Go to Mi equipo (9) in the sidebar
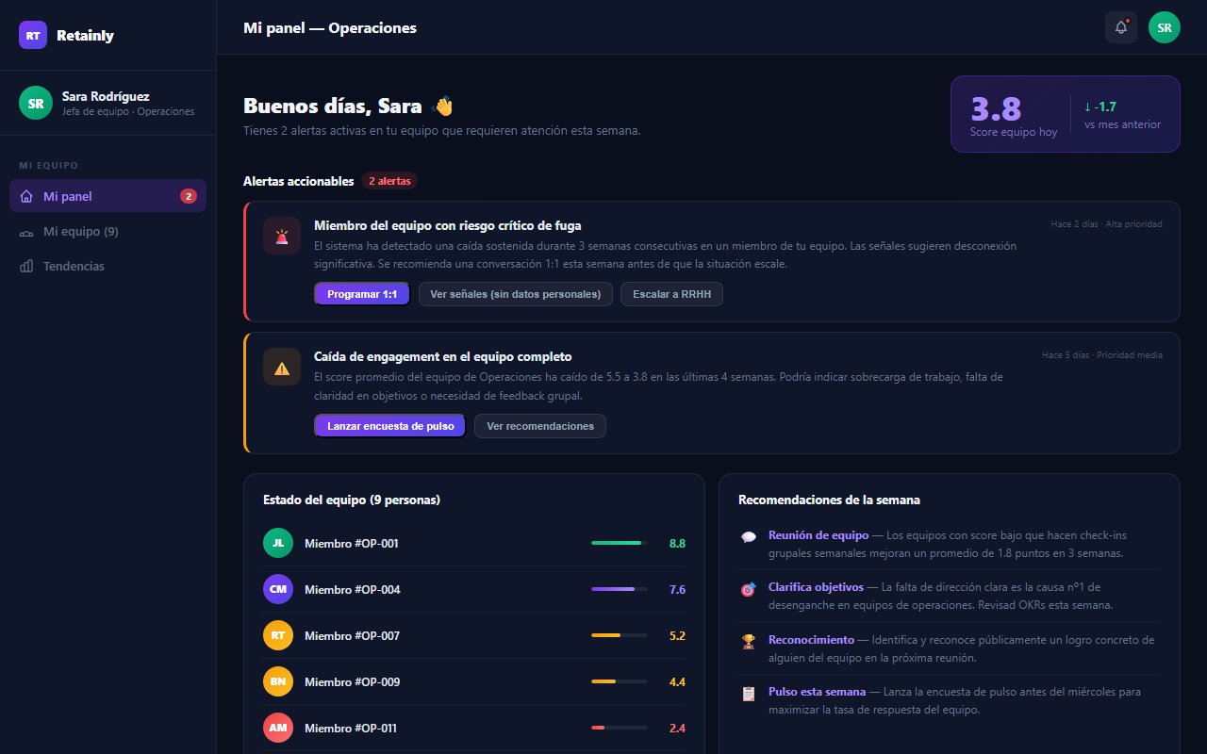Viewport: 1207px width, 754px height. tap(108, 231)
